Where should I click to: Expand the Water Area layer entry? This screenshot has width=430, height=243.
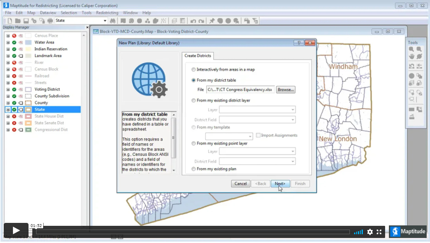point(8,42)
